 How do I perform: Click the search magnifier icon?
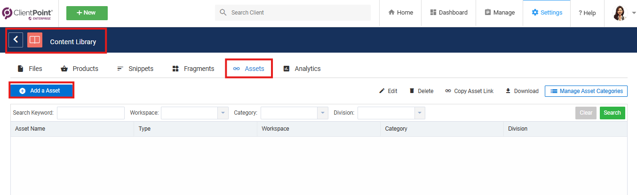(223, 13)
